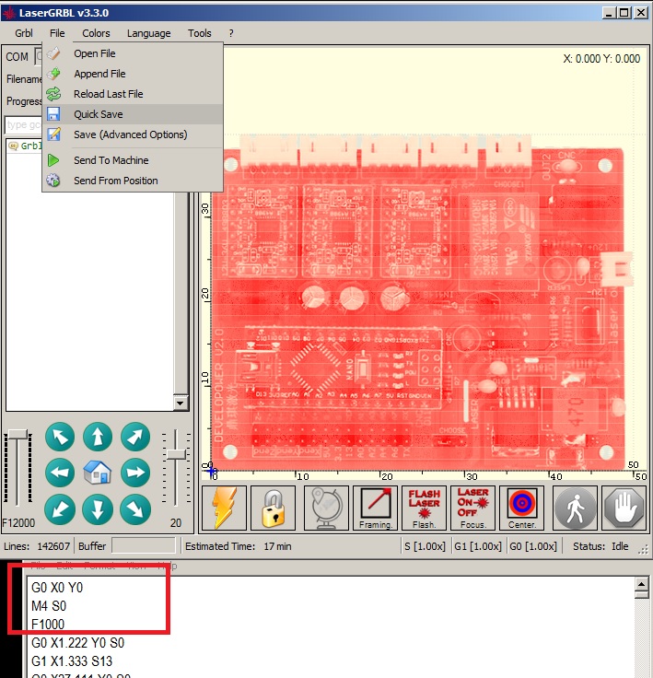Click the M4 S0 gcode line

tap(49, 606)
